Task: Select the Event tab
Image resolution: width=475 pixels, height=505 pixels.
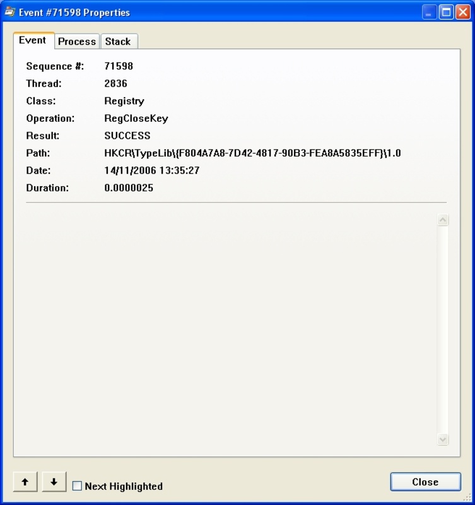Action: click(33, 40)
